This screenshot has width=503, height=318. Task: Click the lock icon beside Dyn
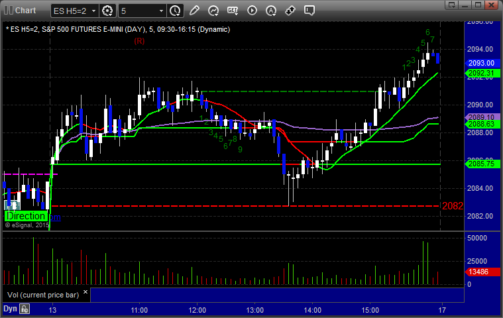[25, 309]
